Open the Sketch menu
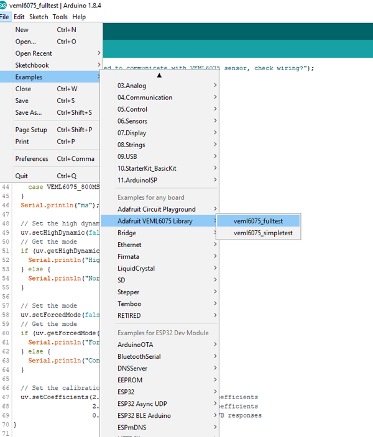Image resolution: width=373 pixels, height=437 pixels. click(39, 17)
